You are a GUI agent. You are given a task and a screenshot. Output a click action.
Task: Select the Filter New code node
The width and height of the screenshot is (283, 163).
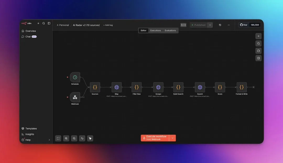[x=137, y=87]
